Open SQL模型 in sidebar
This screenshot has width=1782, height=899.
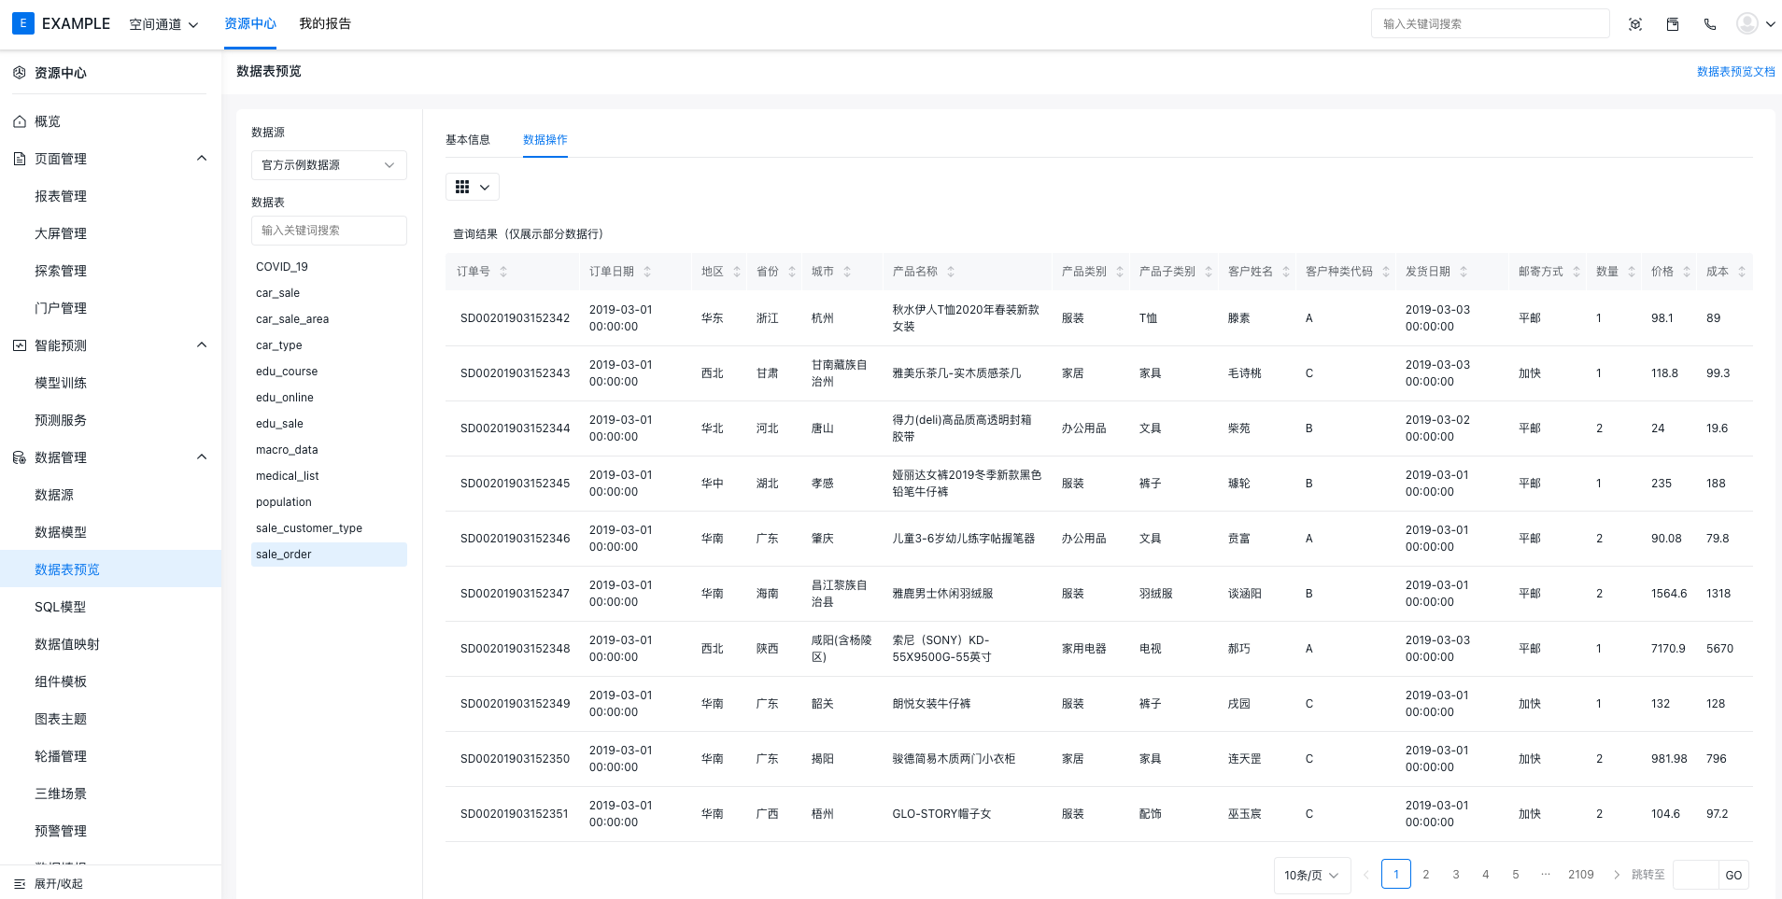coord(61,607)
